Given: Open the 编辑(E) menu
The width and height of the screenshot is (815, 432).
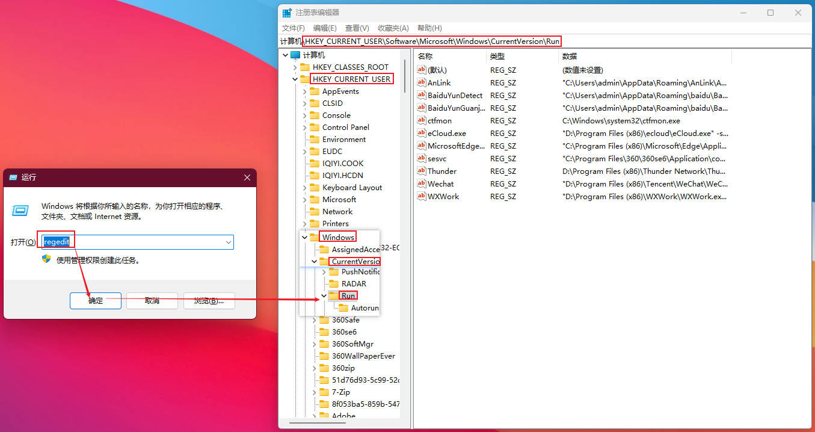Looking at the screenshot, I should point(325,28).
